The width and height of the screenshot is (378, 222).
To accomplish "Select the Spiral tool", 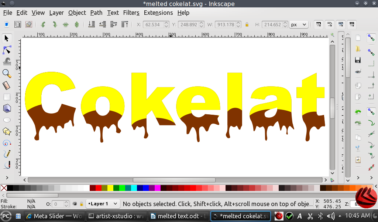I will coord(7,143).
